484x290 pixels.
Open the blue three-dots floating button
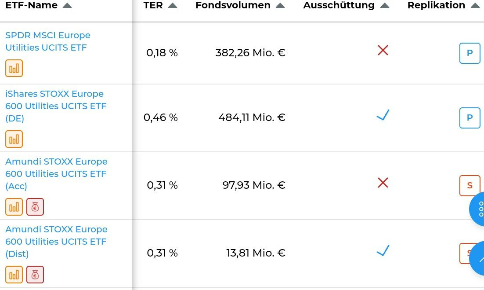click(479, 209)
